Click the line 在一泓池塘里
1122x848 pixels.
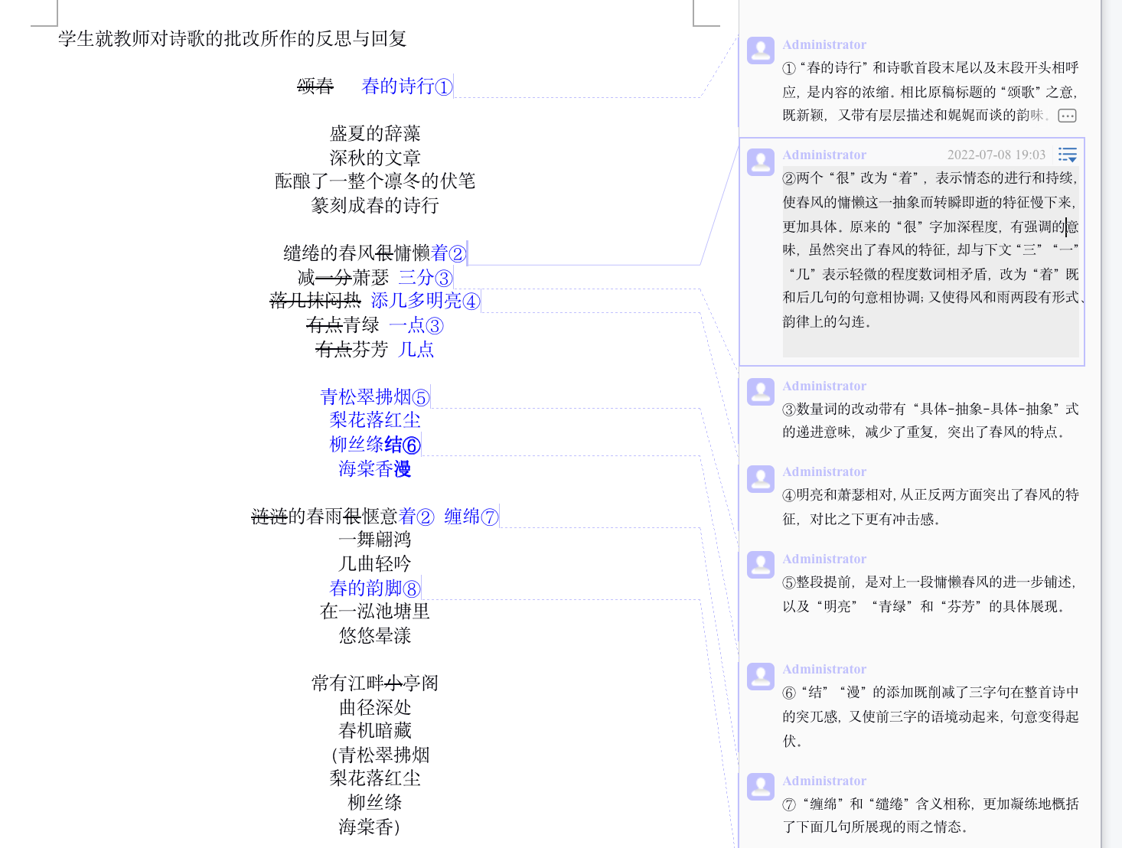375,611
